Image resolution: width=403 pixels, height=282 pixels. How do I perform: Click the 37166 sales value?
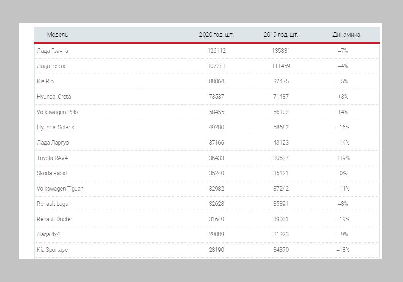coord(216,143)
